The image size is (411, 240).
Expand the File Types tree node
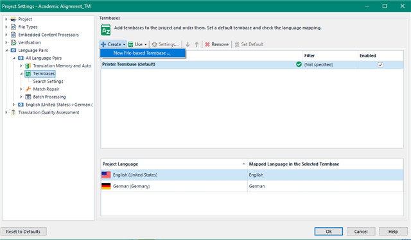coord(6,27)
